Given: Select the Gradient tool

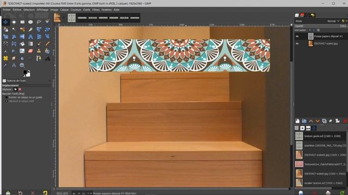Looking at the screenshot, I should coord(30,43).
